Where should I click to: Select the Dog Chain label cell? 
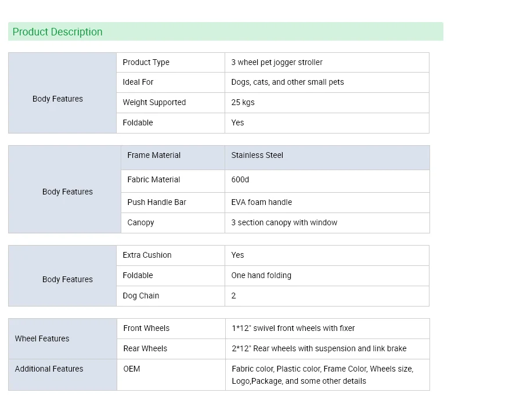coord(141,296)
